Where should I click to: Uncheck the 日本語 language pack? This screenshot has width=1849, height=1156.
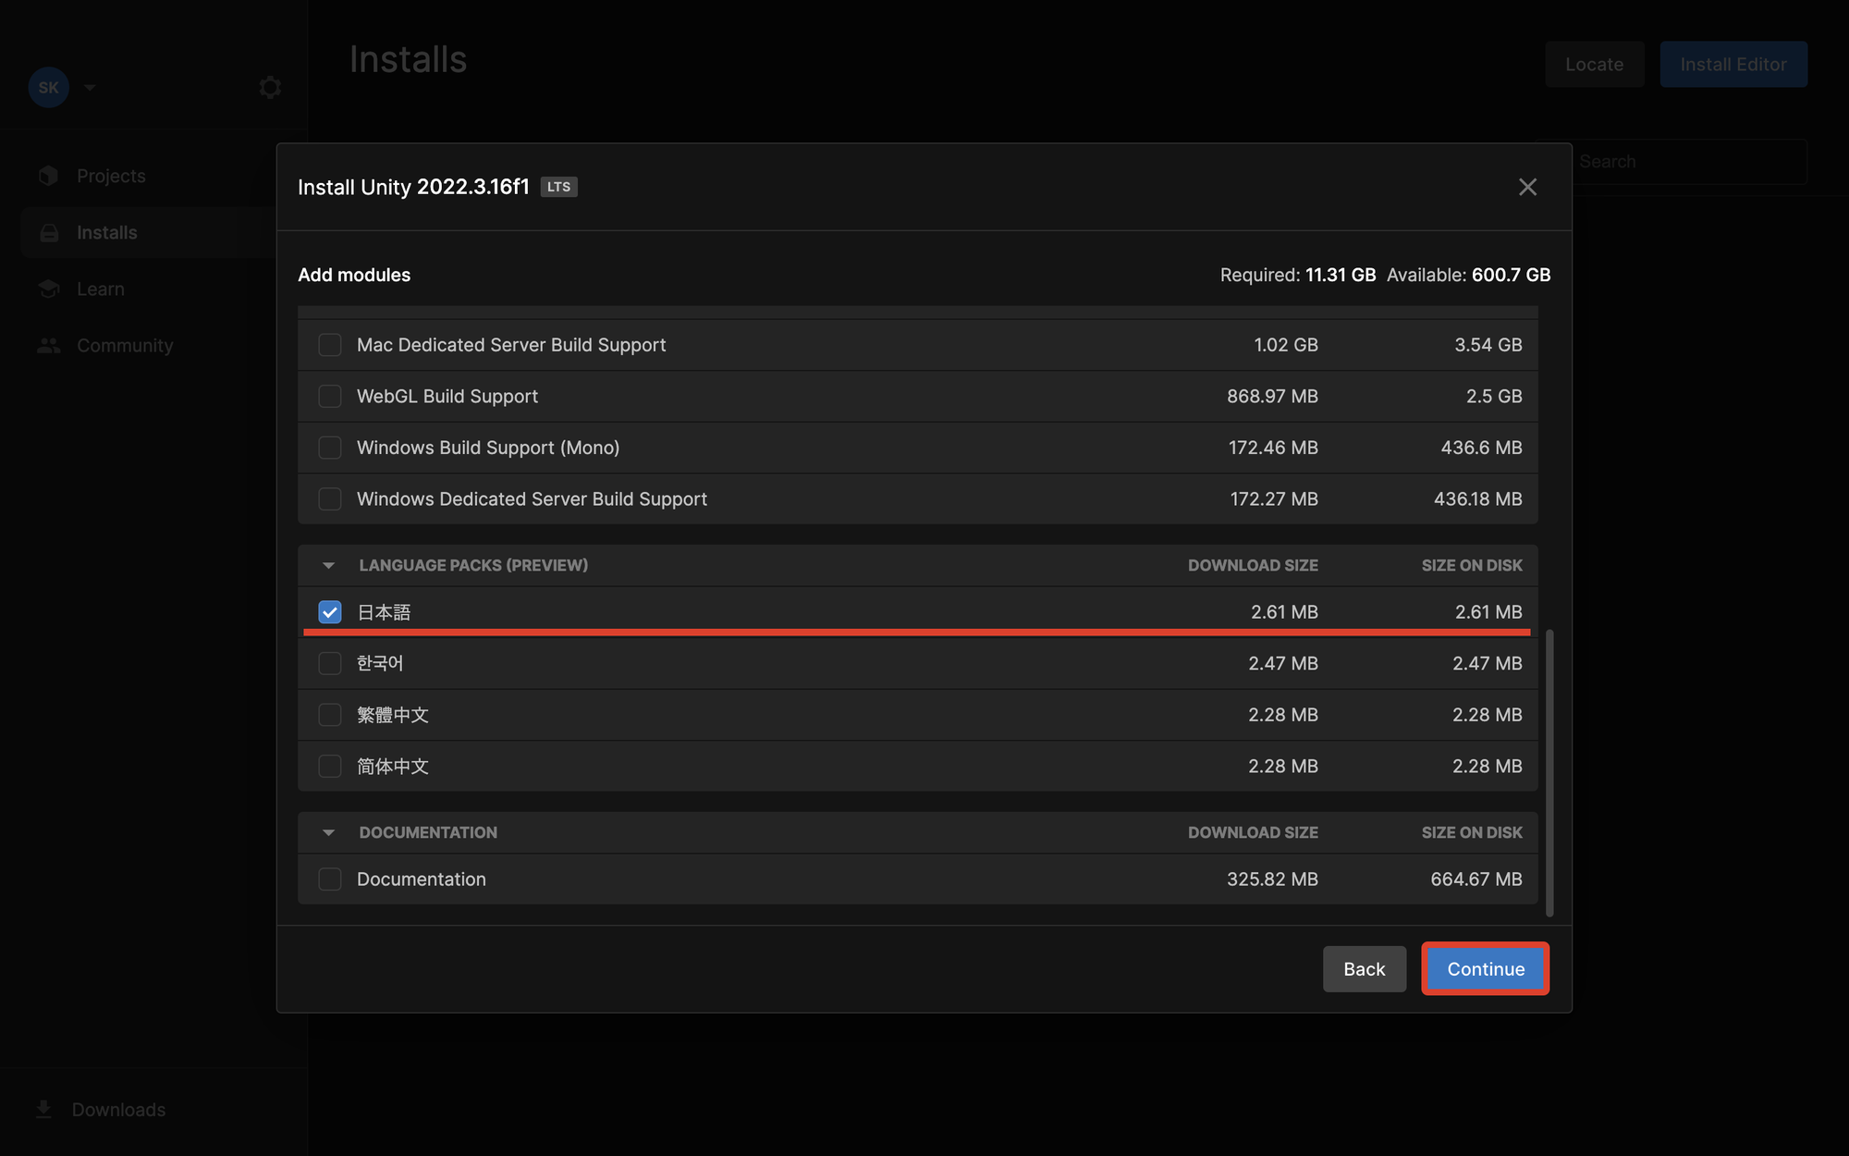tap(330, 612)
